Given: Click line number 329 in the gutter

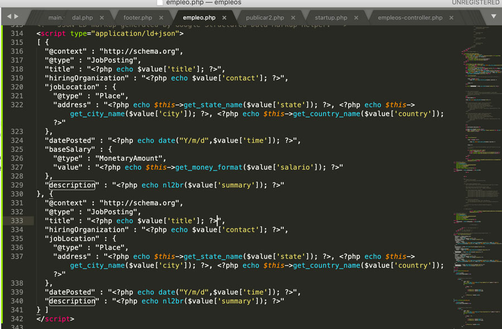Looking at the screenshot, I should (x=17, y=185).
